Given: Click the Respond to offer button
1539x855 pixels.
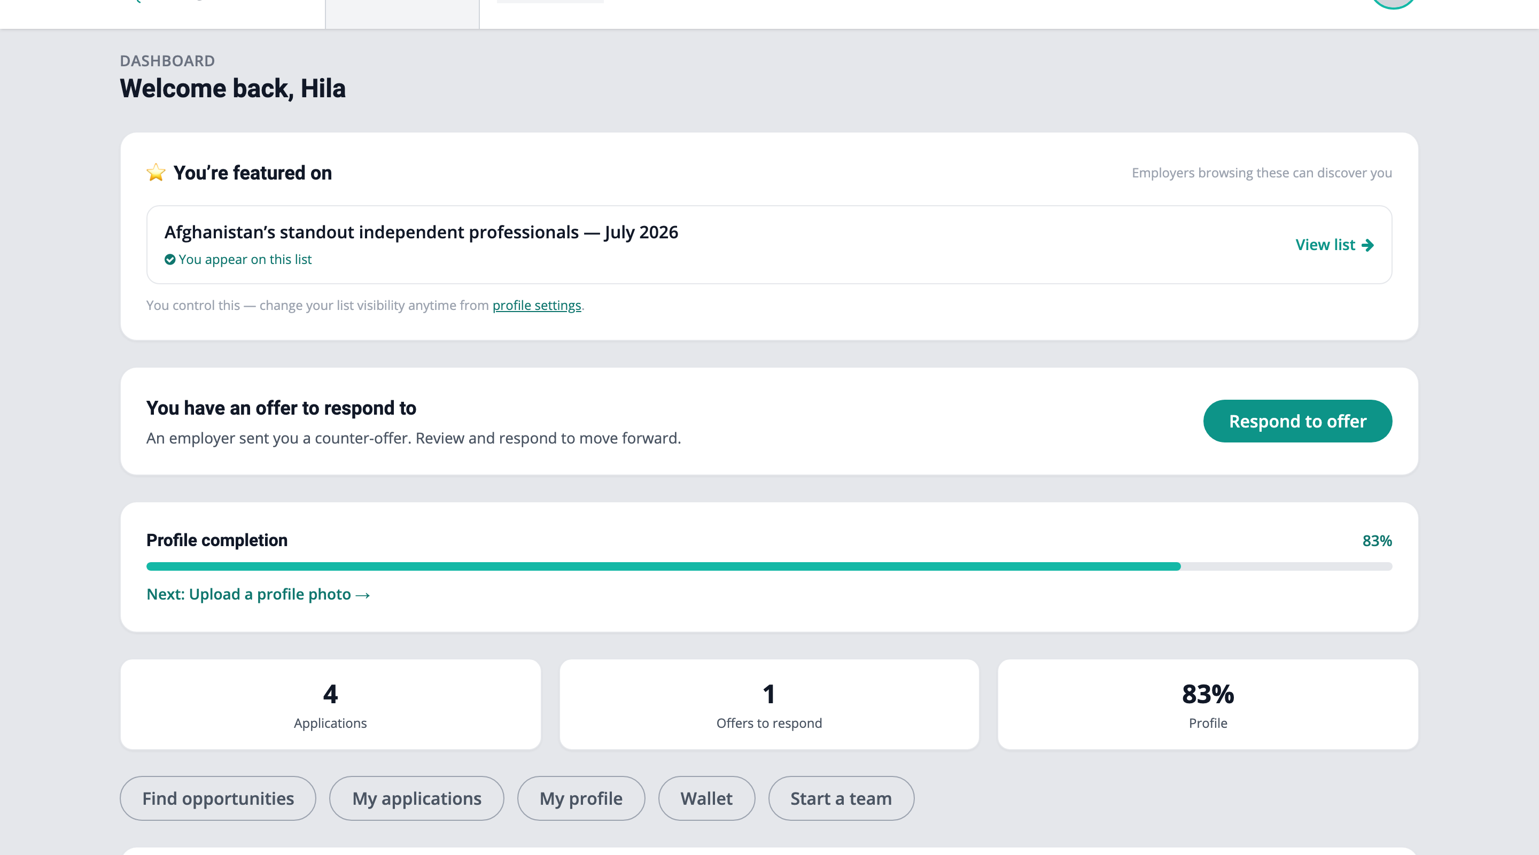Looking at the screenshot, I should point(1297,421).
